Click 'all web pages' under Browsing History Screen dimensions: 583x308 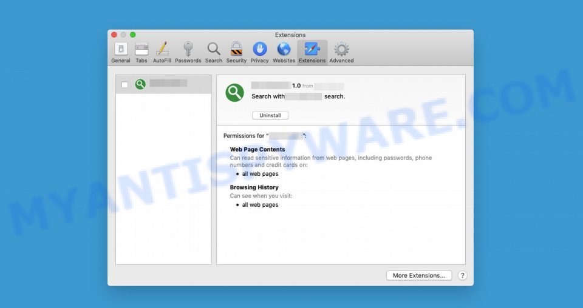point(260,205)
